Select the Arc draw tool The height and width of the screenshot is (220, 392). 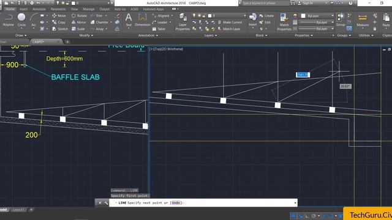click(x=34, y=20)
